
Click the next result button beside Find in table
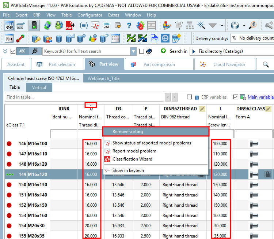coord(174,97)
